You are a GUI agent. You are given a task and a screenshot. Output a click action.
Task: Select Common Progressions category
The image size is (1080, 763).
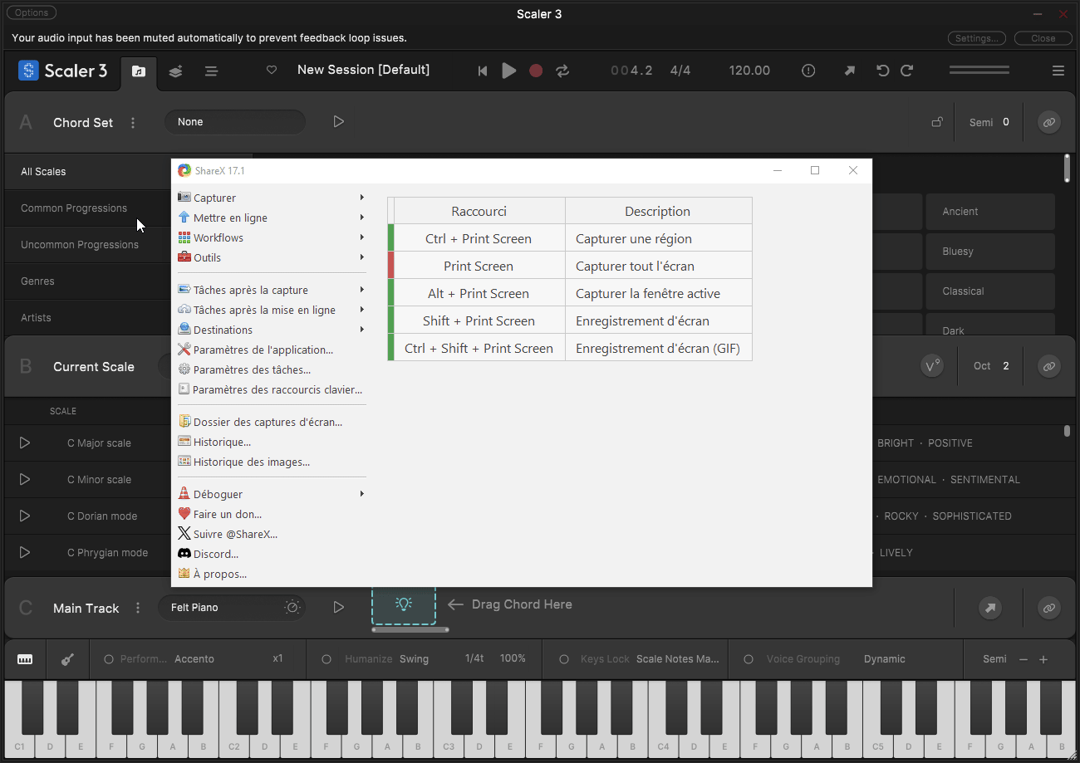coord(88,208)
